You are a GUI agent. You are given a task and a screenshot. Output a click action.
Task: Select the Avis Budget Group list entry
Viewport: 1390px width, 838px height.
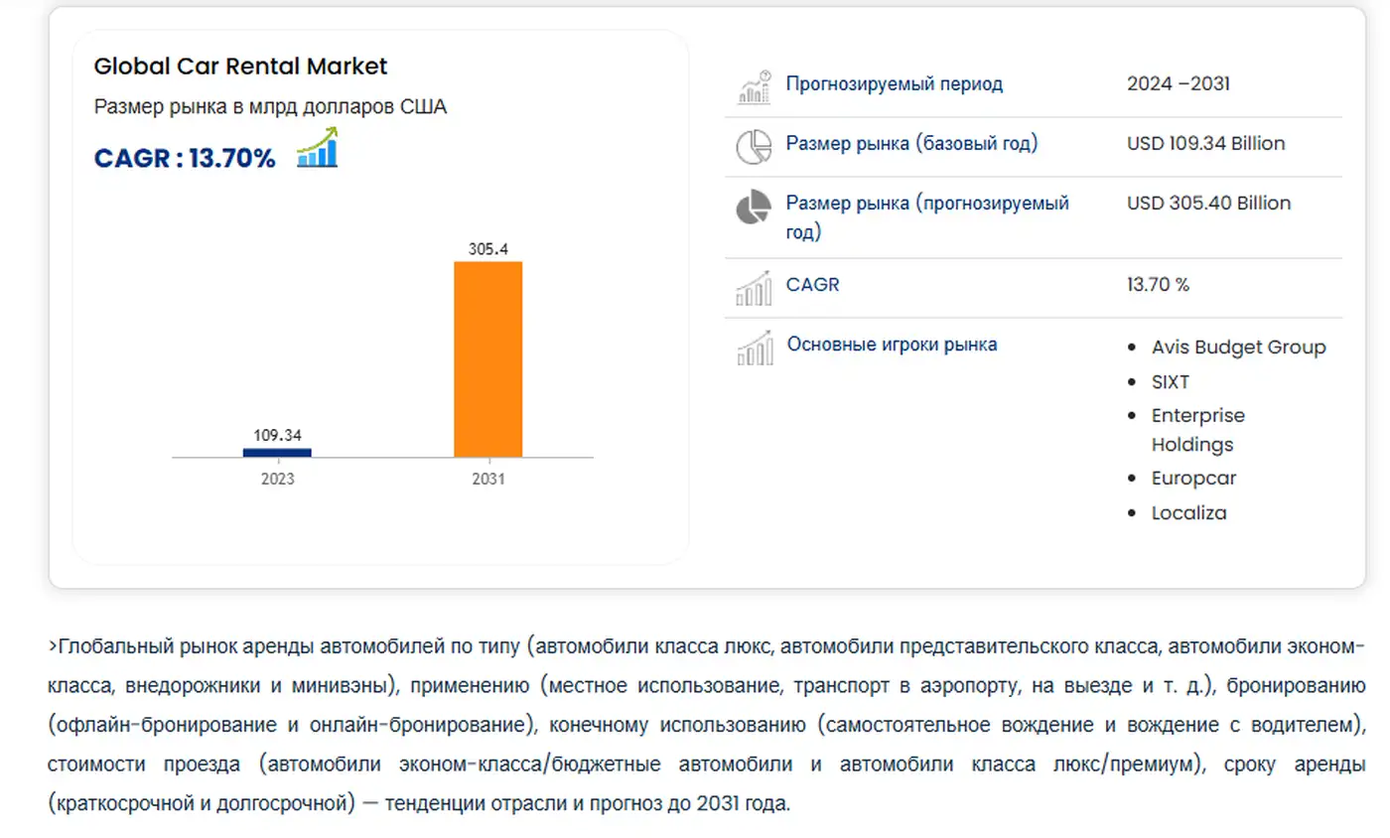click(x=1238, y=347)
